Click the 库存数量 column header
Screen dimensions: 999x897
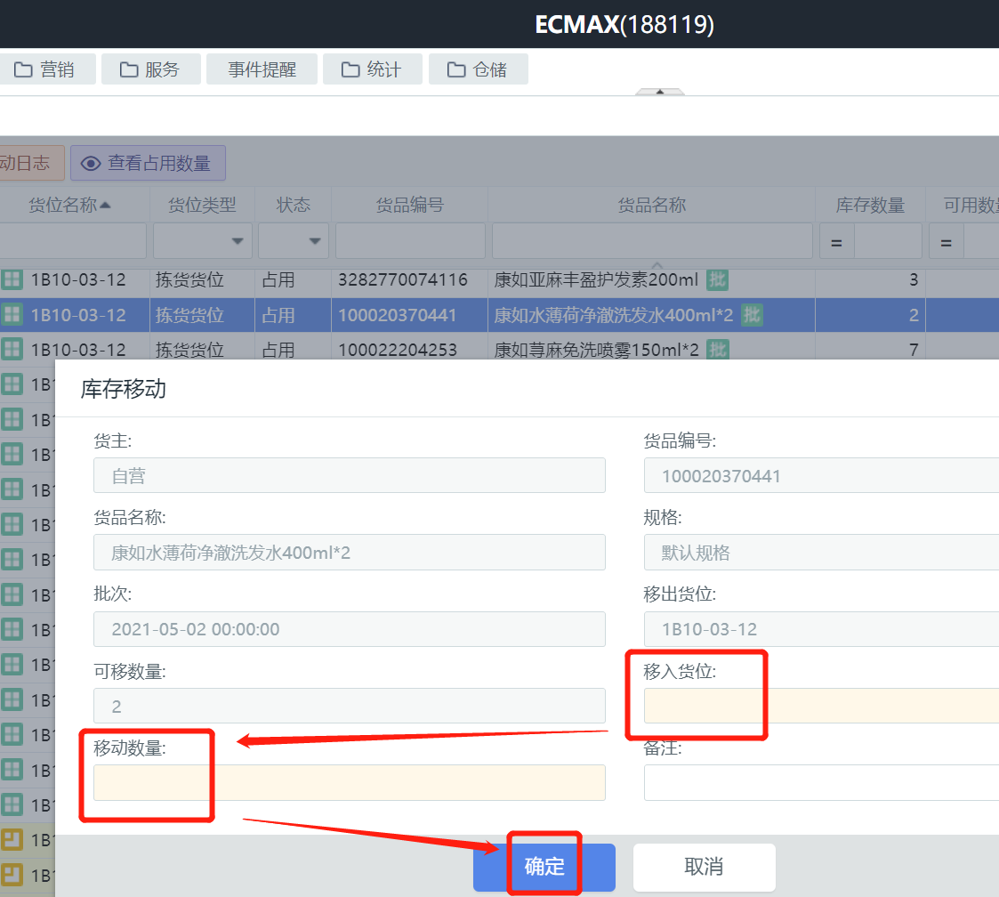pos(870,205)
